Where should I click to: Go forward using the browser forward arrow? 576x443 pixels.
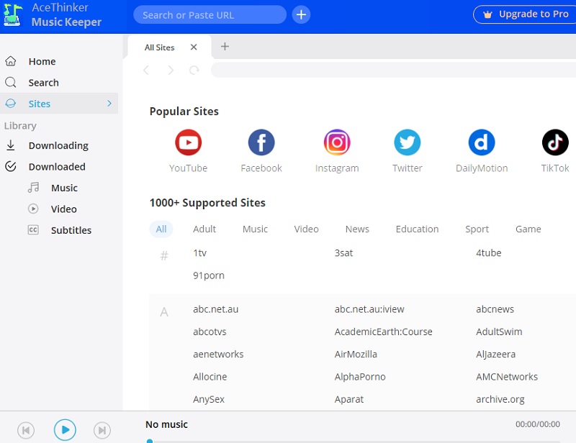(x=171, y=70)
